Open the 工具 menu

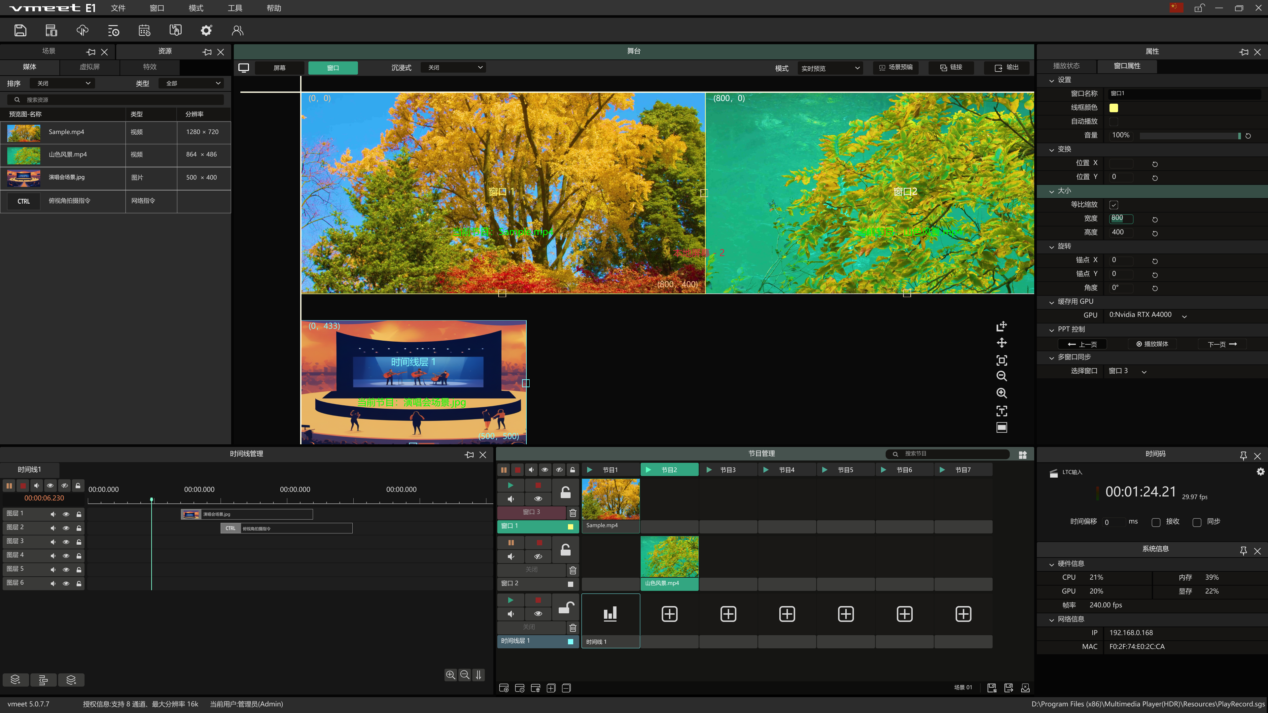pos(235,8)
